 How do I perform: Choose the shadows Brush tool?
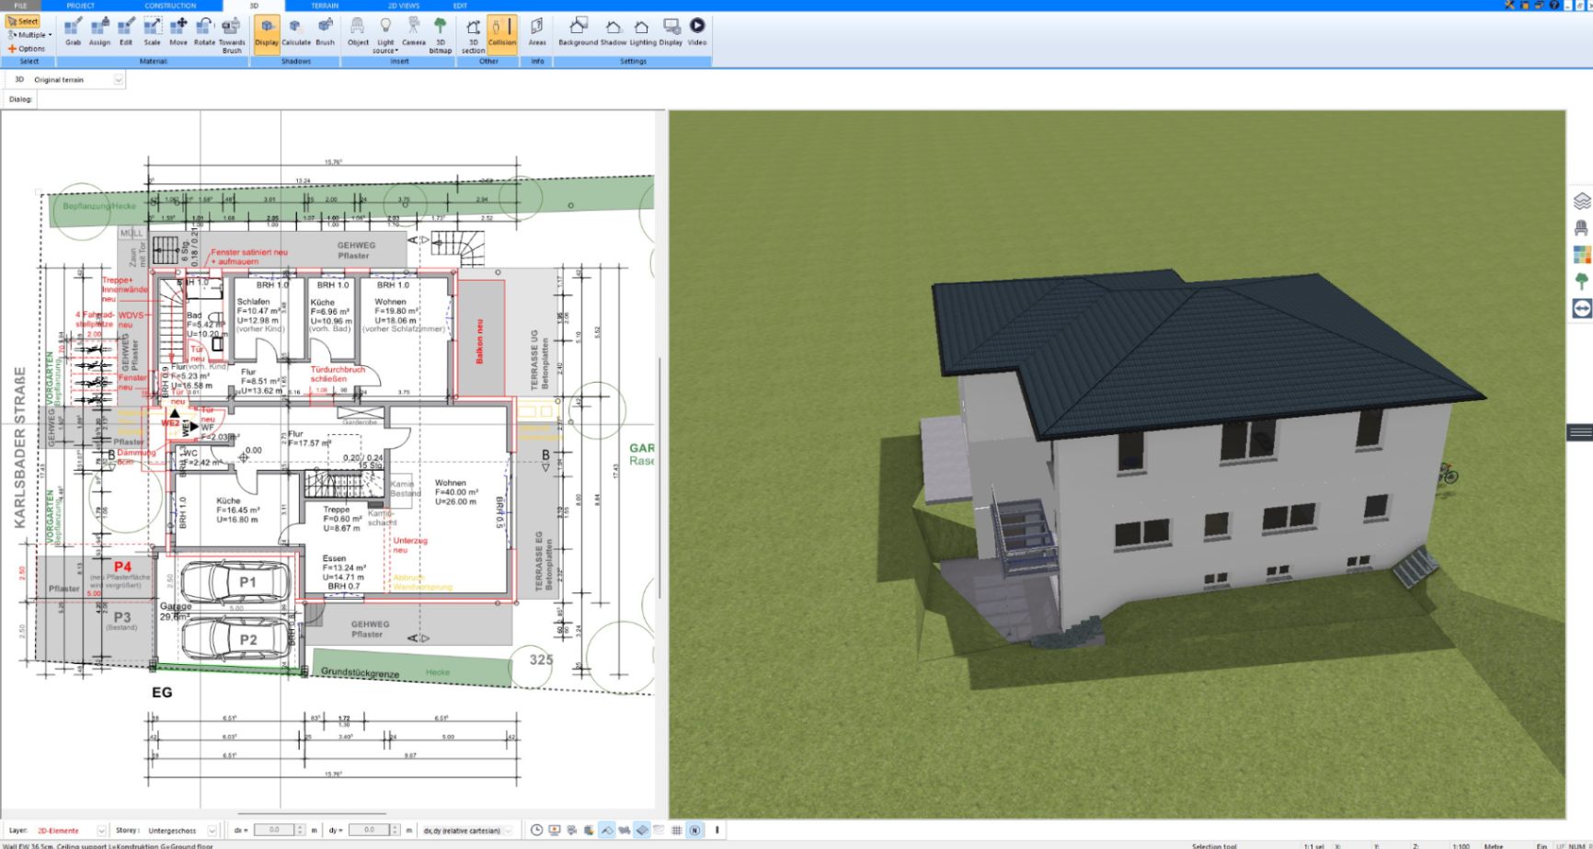[x=326, y=32]
